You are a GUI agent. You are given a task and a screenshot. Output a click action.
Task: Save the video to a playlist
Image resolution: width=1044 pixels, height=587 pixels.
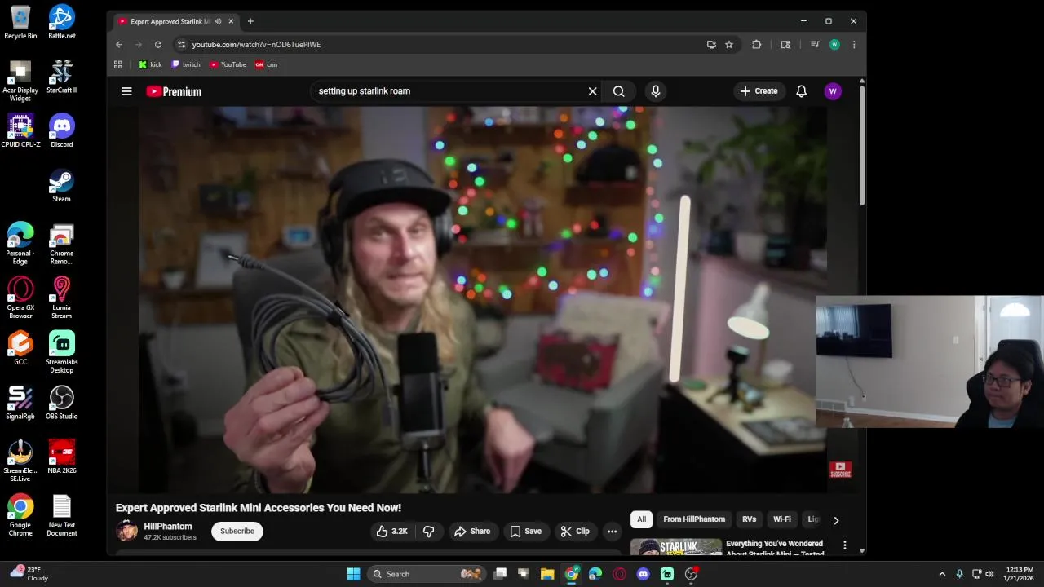(x=525, y=532)
